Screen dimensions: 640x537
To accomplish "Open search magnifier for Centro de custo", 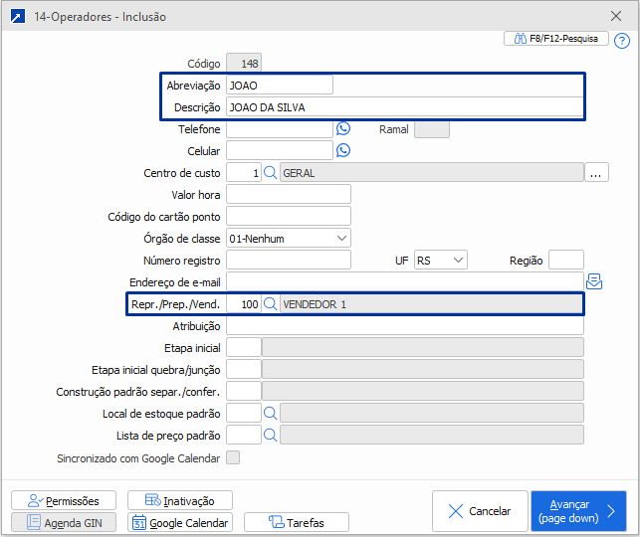I will (270, 173).
